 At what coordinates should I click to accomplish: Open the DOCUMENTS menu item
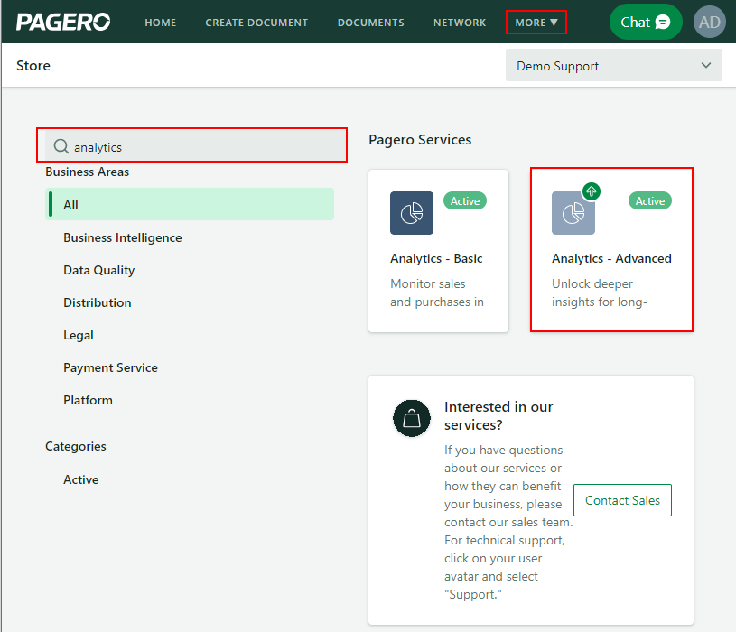click(370, 23)
